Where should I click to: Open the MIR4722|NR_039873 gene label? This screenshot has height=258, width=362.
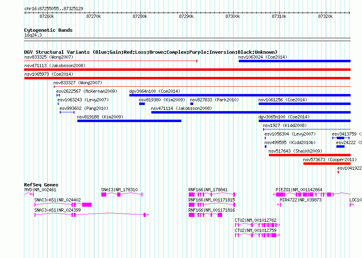click(x=301, y=200)
